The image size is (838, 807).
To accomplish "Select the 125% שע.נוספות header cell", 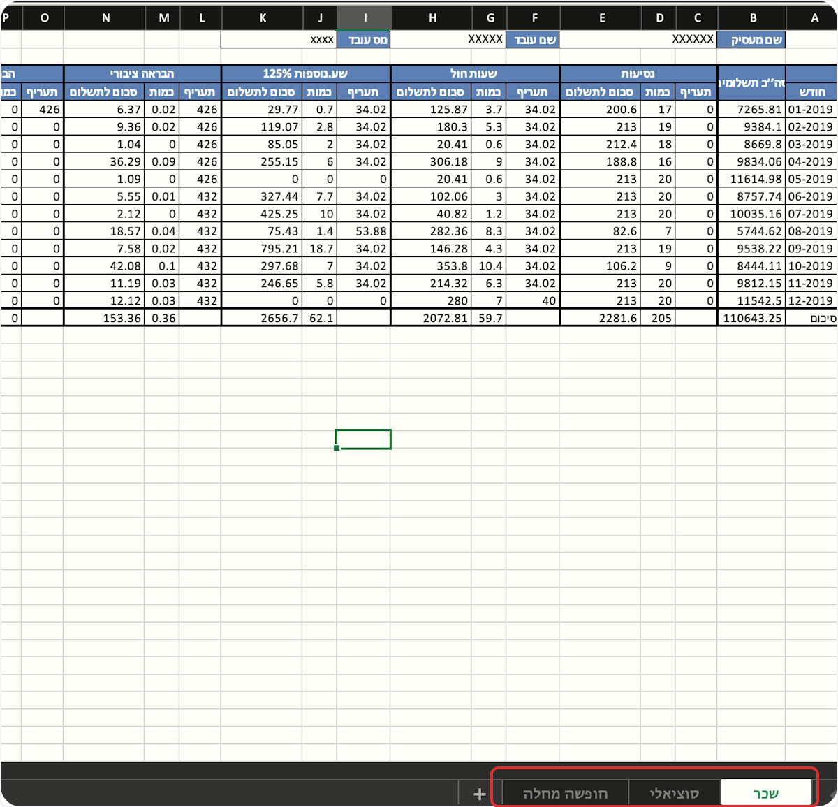I will pyautogui.click(x=305, y=73).
